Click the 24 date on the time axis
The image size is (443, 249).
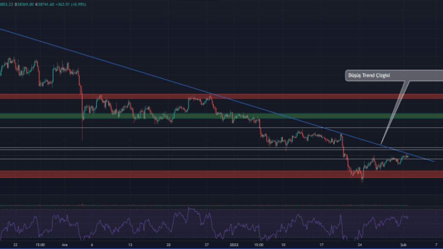359,245
